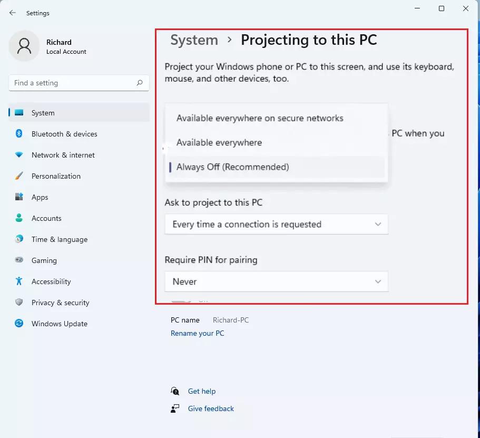Click the Network & internet wifi icon

pyautogui.click(x=19, y=155)
